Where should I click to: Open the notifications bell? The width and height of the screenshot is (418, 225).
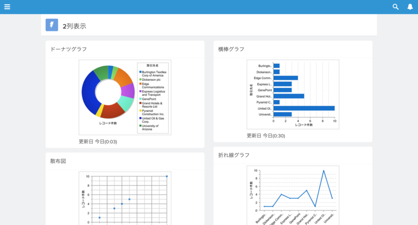pos(410,7)
